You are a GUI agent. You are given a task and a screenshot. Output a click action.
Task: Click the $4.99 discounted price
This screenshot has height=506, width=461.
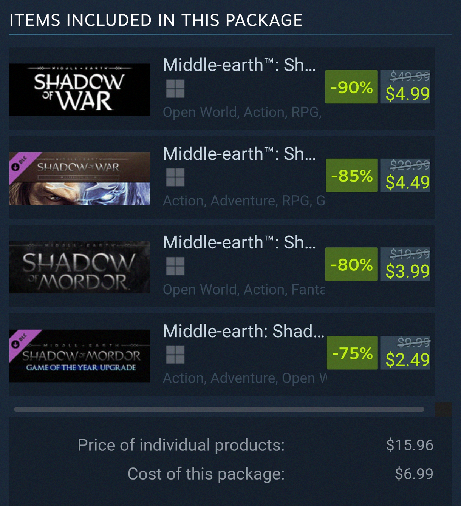(408, 94)
